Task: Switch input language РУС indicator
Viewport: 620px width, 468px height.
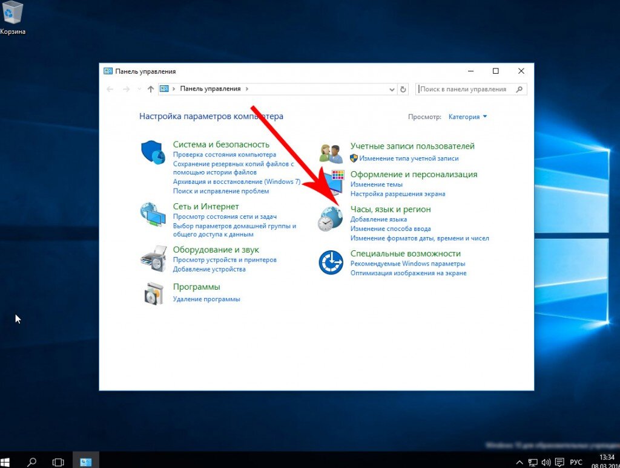Action: [576, 462]
